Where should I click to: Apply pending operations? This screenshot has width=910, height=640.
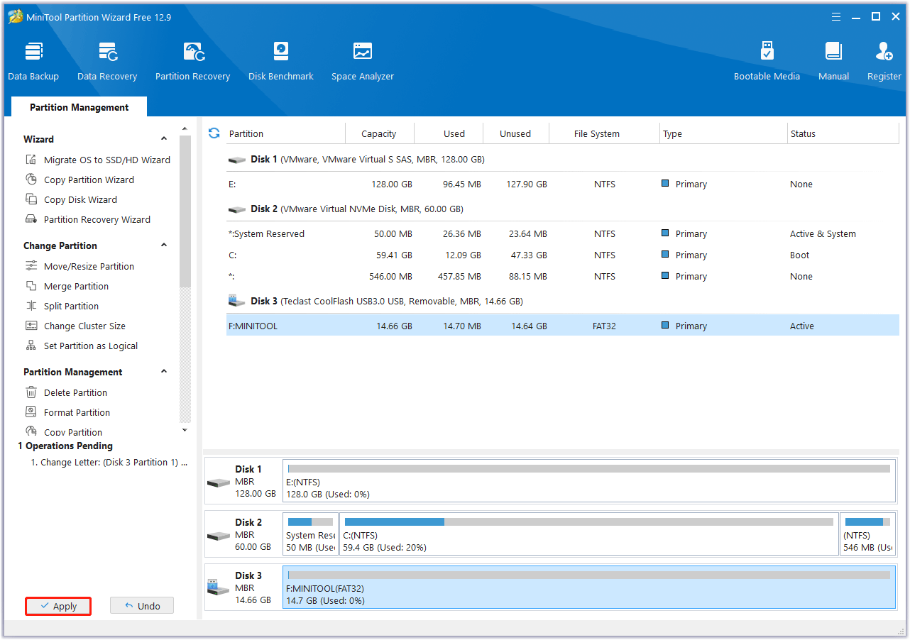57,606
